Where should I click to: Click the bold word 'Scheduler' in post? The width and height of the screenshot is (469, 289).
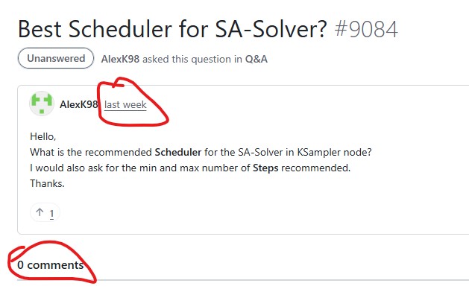(x=178, y=152)
